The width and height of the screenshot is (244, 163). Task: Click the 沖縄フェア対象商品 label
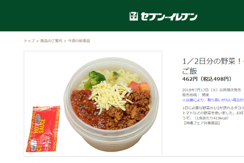202,123
